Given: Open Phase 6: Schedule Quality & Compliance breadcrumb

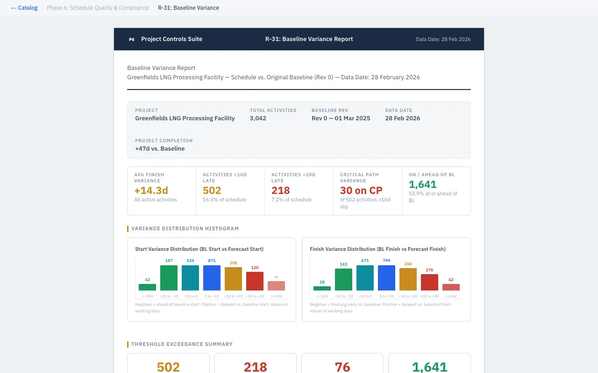Looking at the screenshot, I should tap(98, 8).
